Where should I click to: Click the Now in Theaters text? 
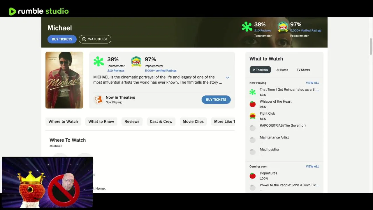[x=120, y=97]
